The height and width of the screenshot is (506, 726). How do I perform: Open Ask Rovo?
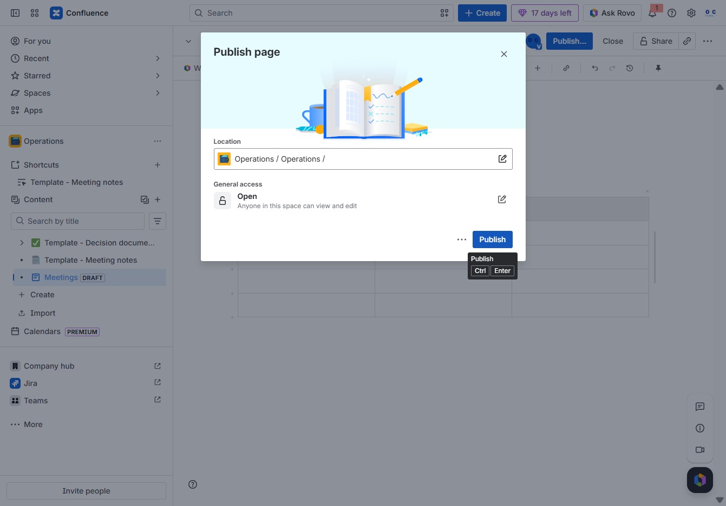coord(612,13)
